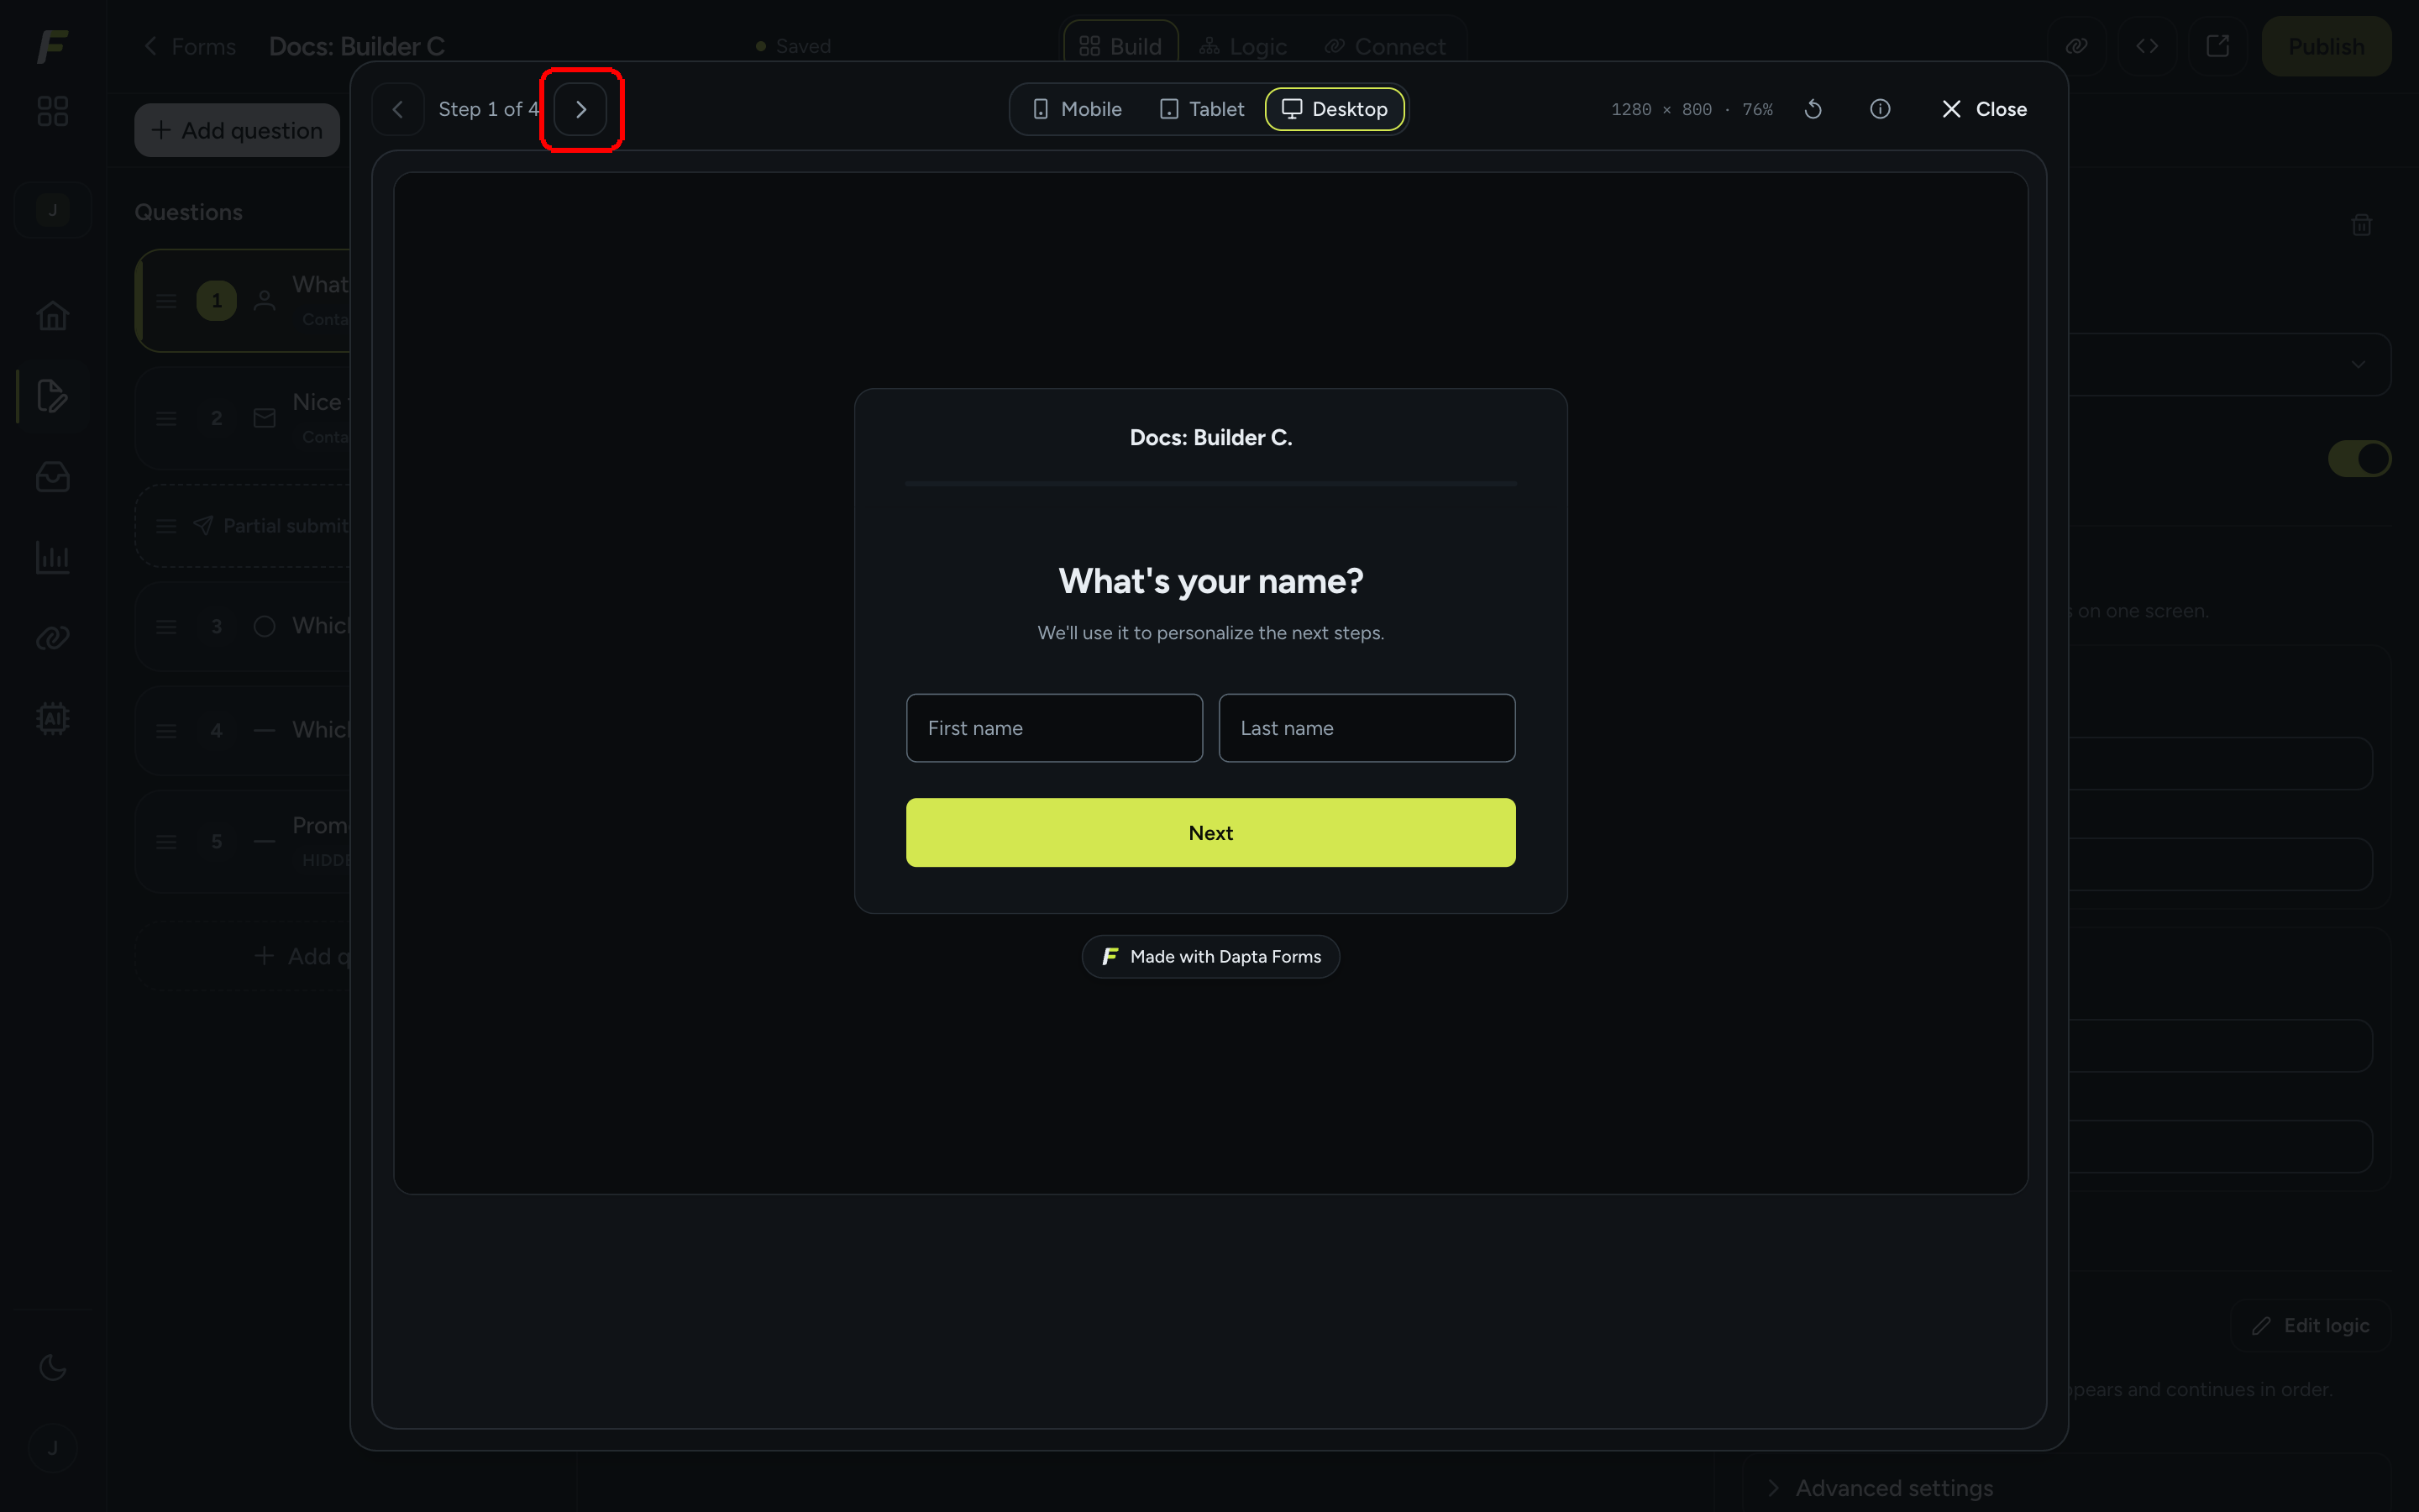Select the Desktop preview mode
Image resolution: width=2419 pixels, height=1512 pixels.
click(1335, 109)
